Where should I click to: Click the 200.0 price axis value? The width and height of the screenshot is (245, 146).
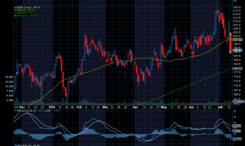(237, 36)
